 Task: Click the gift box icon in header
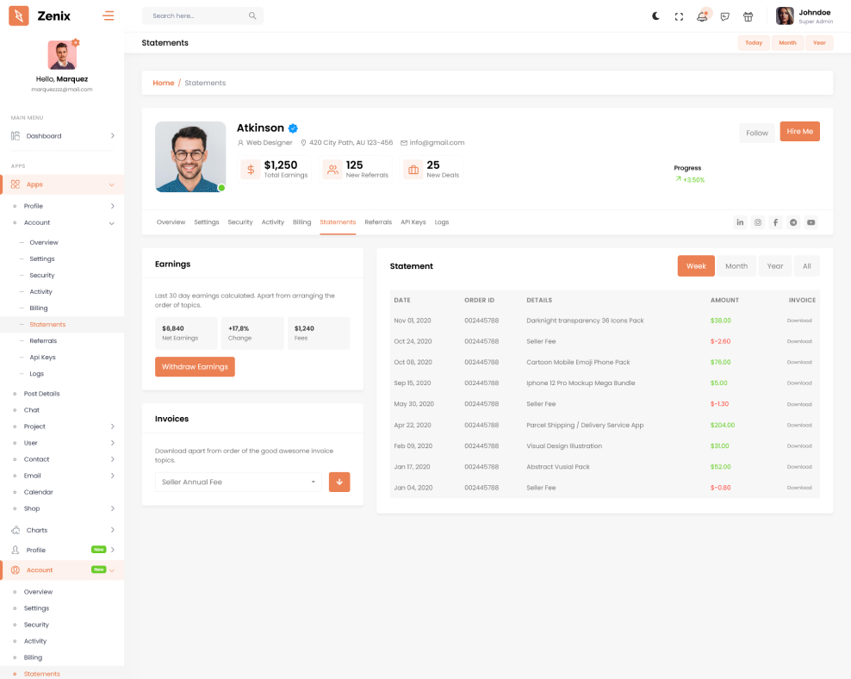click(x=748, y=16)
